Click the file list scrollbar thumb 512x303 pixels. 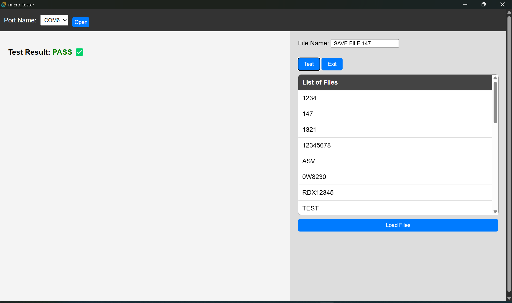pos(495,103)
